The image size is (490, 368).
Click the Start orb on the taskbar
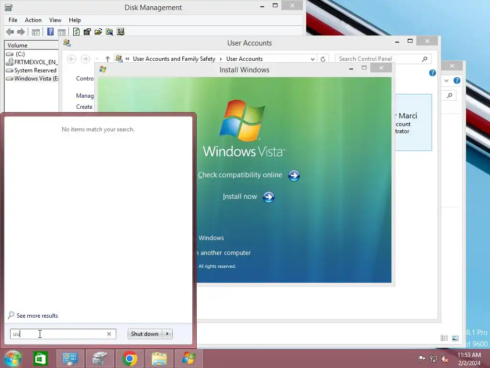point(12,358)
